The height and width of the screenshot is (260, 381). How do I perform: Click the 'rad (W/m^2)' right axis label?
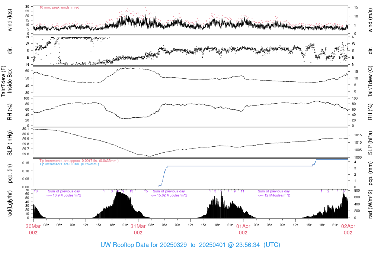point(370,204)
